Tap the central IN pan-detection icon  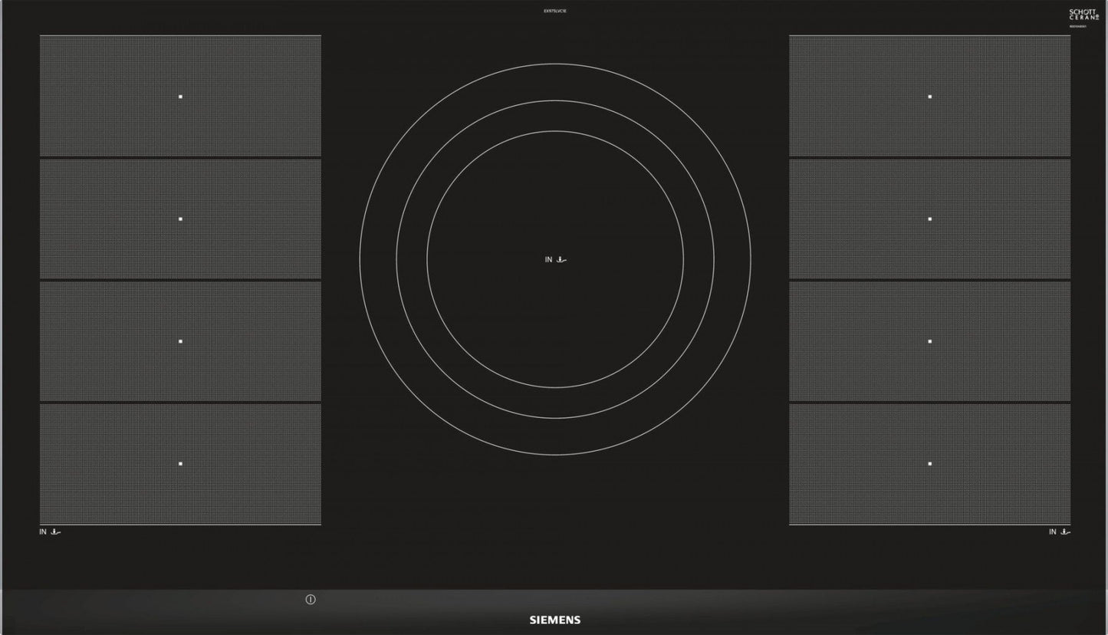(554, 259)
